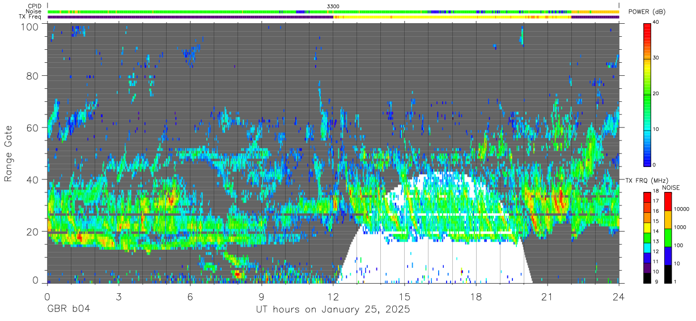
Task: Click the '18' label on TX FRQ scale
Action: point(655,191)
